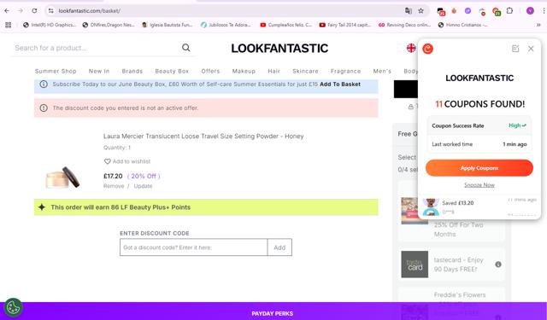Select the tastecard 90 Days FREE gift
Screen dimensions: 547x320
(x=451, y=265)
